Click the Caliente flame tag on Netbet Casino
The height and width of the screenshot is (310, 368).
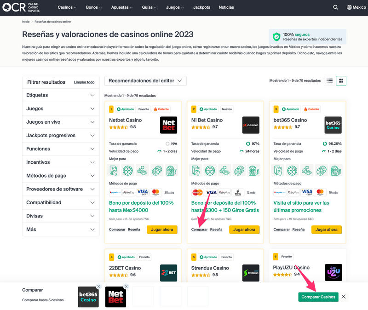(x=161, y=109)
